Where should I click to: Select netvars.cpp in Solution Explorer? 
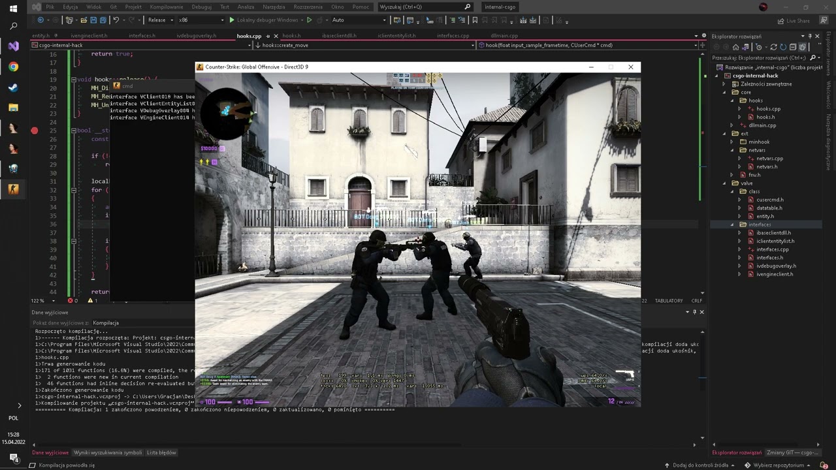(x=769, y=159)
